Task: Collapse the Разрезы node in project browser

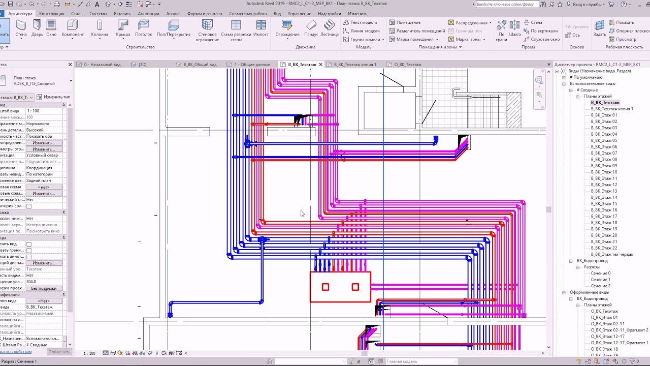Action: pos(578,267)
